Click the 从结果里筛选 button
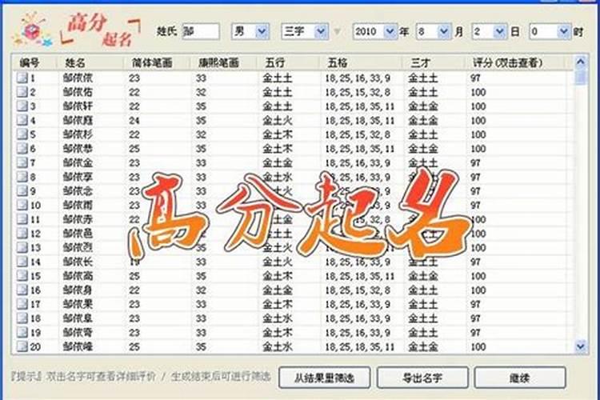The width and height of the screenshot is (600, 400). click(324, 378)
